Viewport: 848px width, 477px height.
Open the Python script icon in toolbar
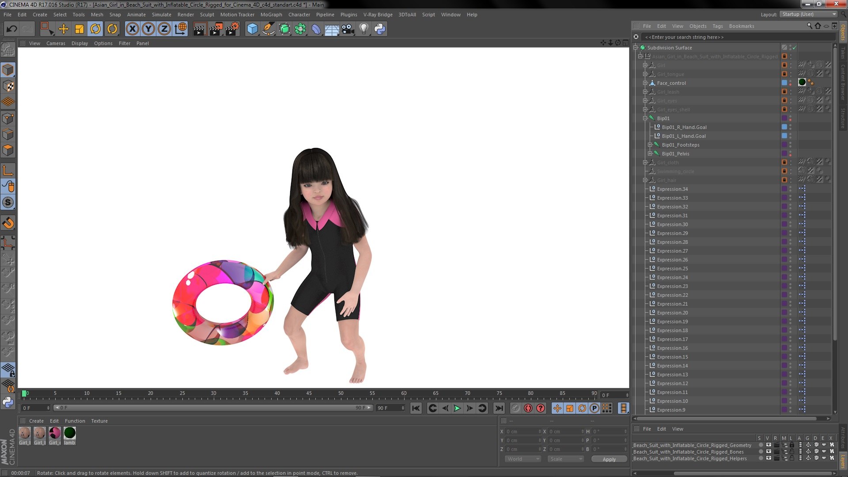point(380,29)
